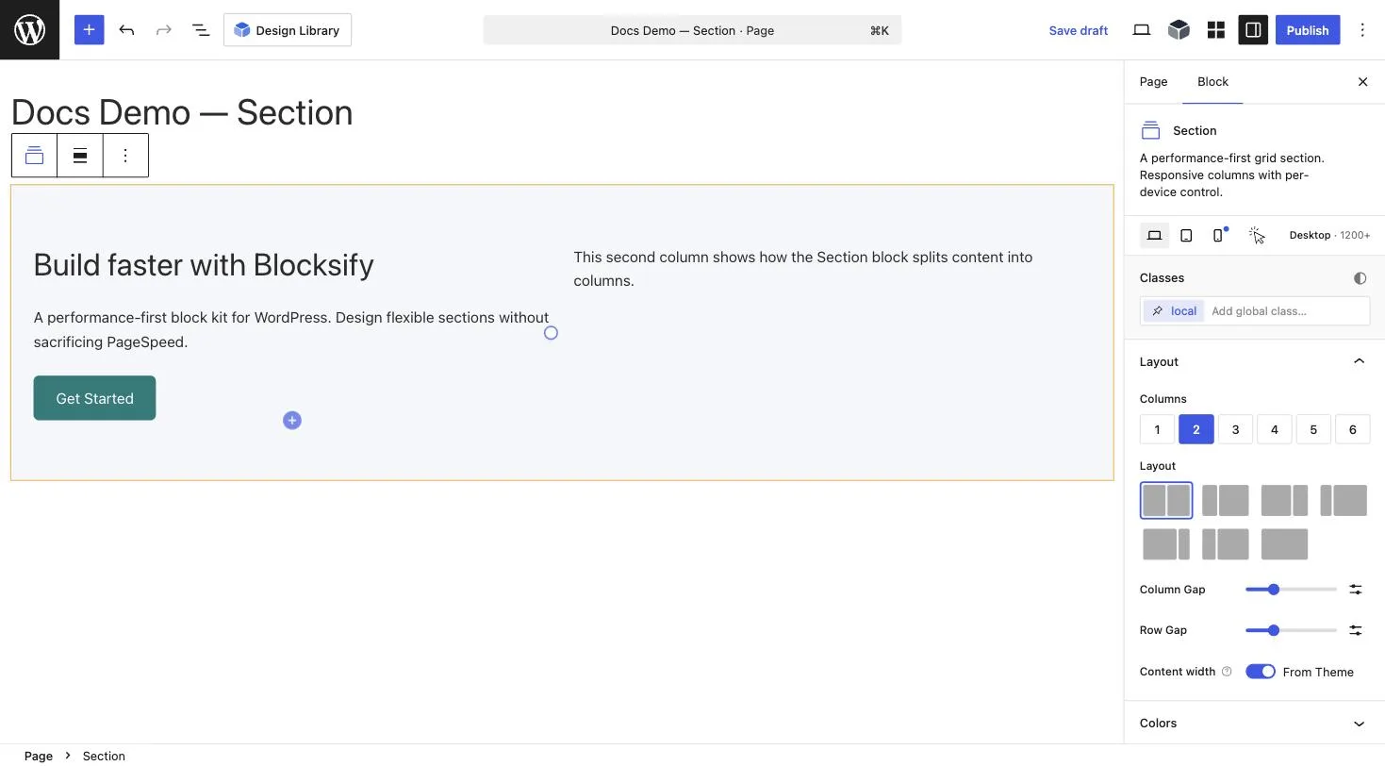1385x766 pixels.
Task: Open the device preview laptop icon
Action: point(1142,30)
